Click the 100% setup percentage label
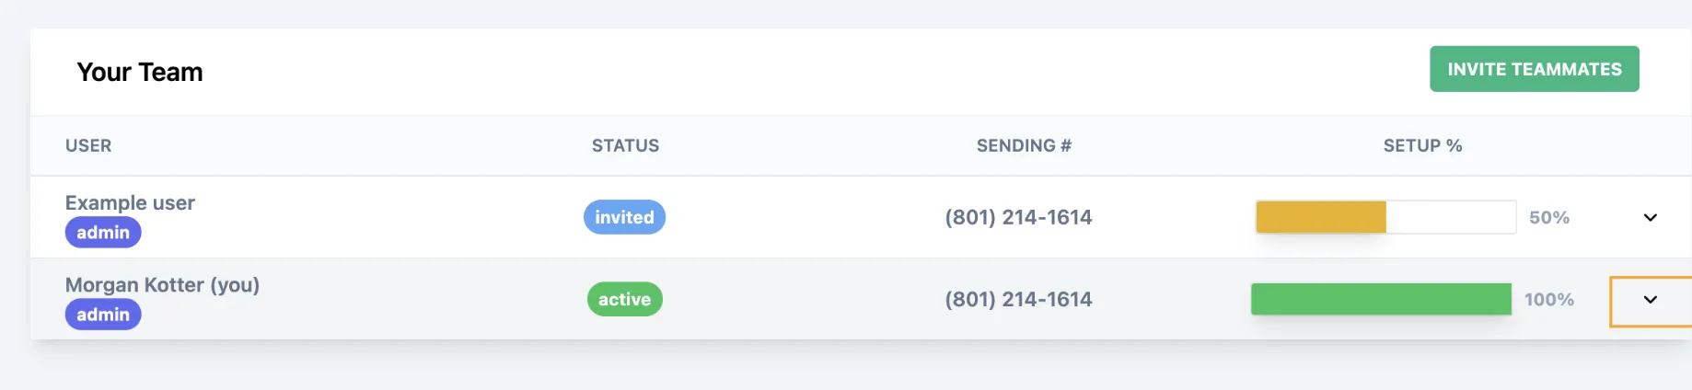Image resolution: width=1692 pixels, height=390 pixels. 1548,300
